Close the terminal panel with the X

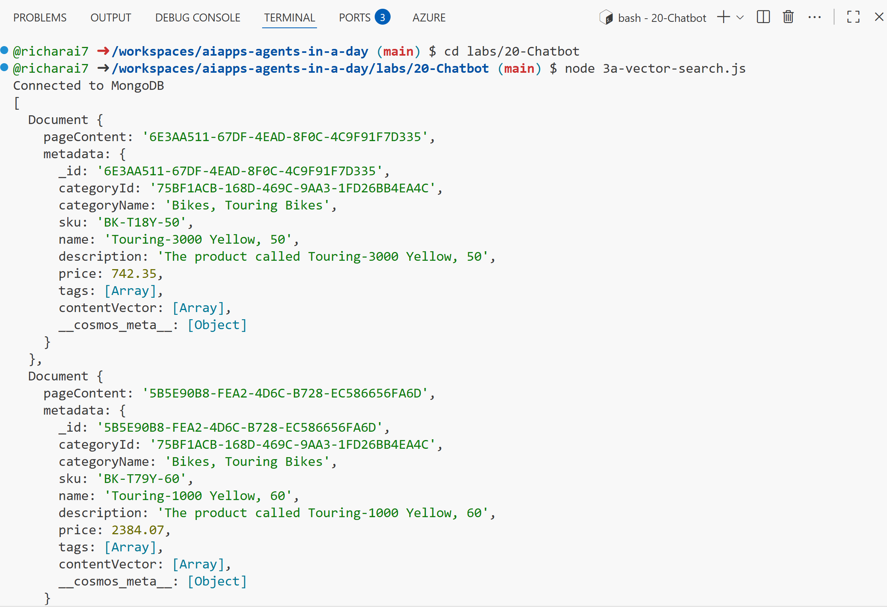879,17
